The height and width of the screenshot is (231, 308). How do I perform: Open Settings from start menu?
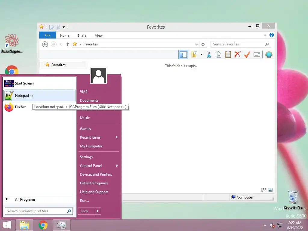(x=86, y=157)
